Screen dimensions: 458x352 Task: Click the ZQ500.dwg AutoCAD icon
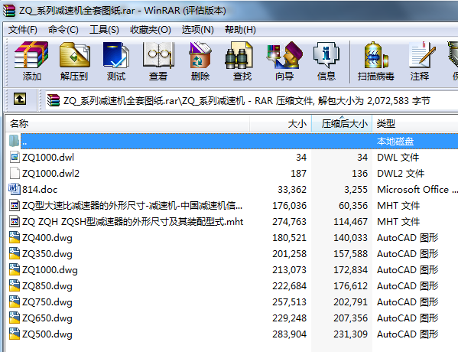click(x=15, y=334)
